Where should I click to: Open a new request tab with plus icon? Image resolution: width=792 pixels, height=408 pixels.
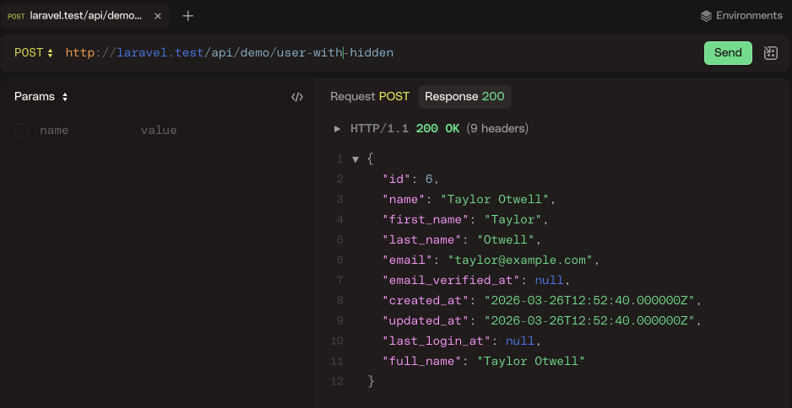coord(188,16)
